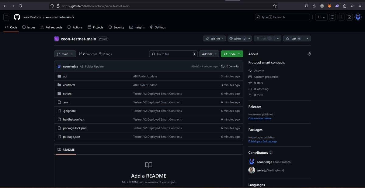
Task: Select the README tab
Action: click(66, 150)
